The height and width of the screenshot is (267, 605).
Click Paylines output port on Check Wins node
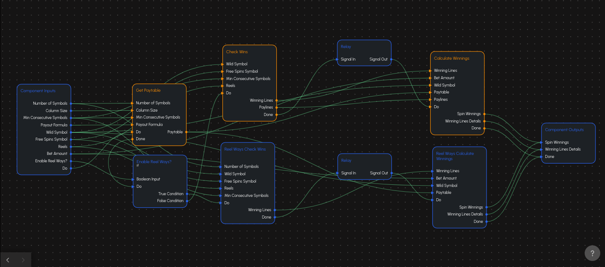pyautogui.click(x=276, y=107)
